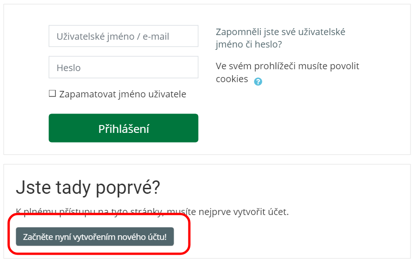Click the 'Jste tady poprvé?' heading
This screenshot has width=417, height=263.
point(88,187)
